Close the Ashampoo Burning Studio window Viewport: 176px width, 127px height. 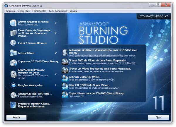click(166, 5)
